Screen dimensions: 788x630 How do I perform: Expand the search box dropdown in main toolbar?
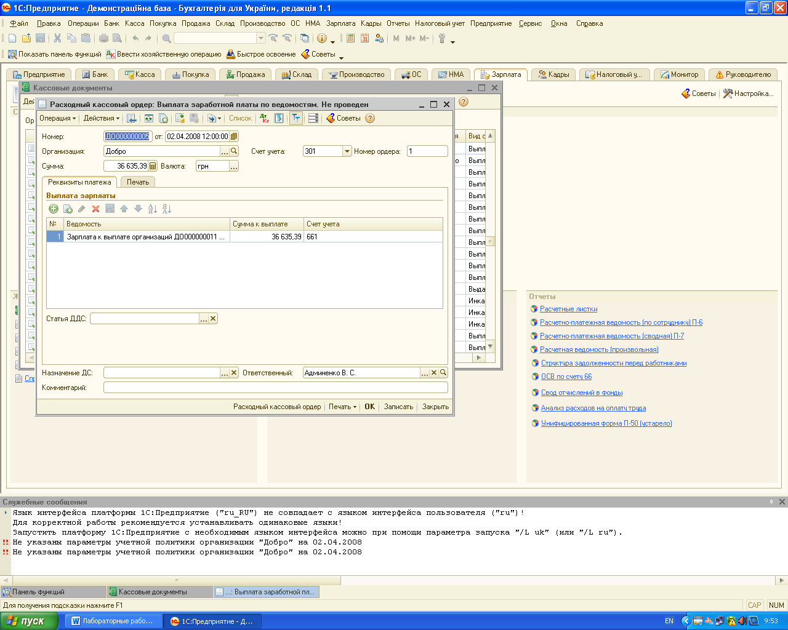[x=261, y=38]
